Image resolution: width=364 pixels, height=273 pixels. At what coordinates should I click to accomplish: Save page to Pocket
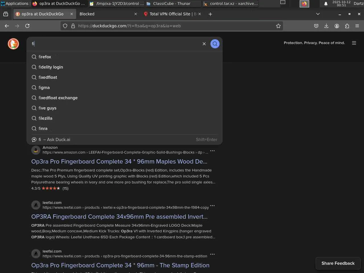[316, 26]
